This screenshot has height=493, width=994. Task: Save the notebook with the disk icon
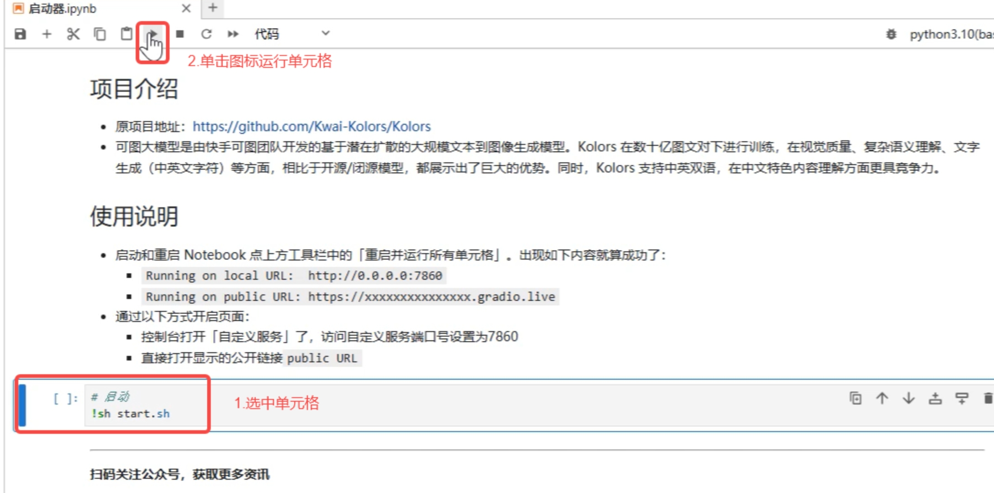20,34
